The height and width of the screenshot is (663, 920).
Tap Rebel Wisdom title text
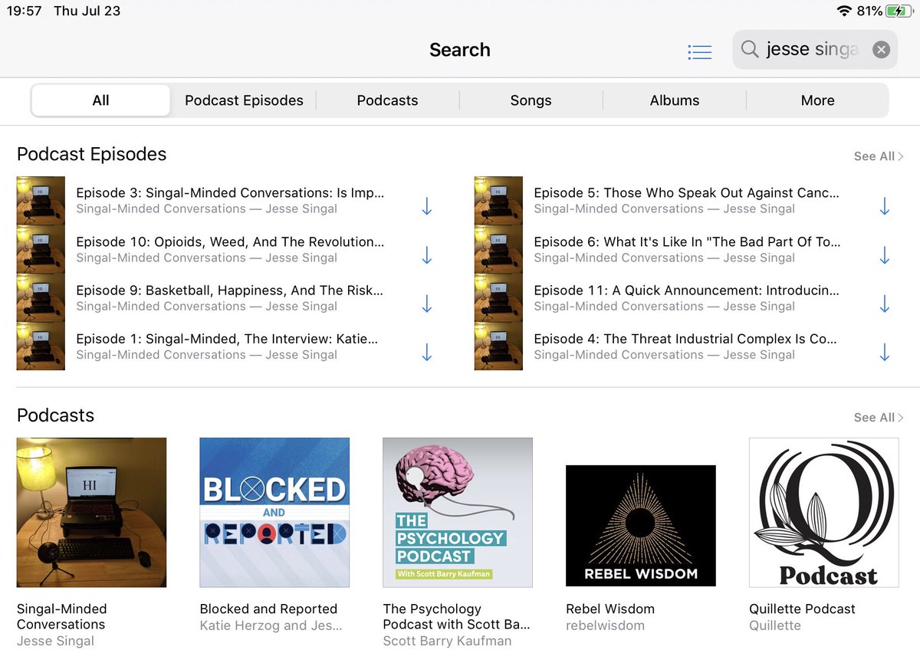pos(610,609)
